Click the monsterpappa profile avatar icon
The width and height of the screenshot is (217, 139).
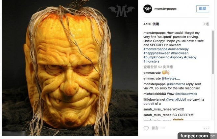148,9
